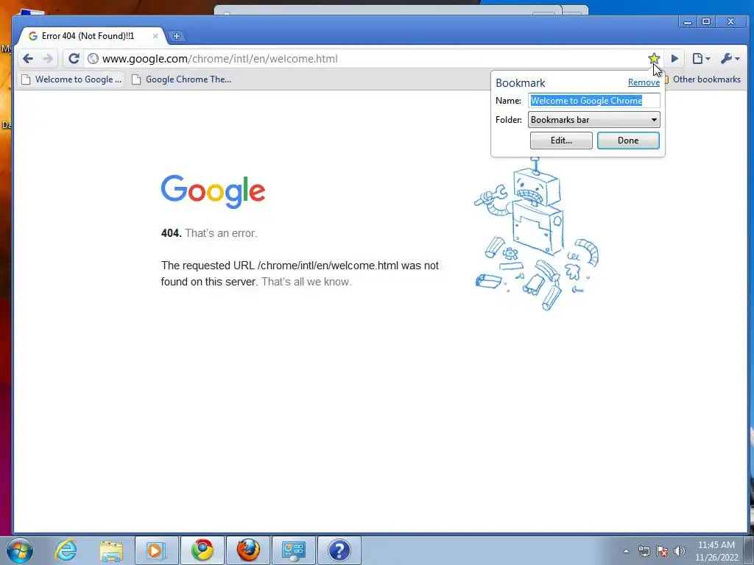Show hidden tray icons arrow
The width and height of the screenshot is (754, 565).
coord(626,551)
